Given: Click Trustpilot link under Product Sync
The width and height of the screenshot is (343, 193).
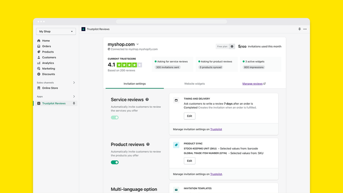Looking at the screenshot, I should click(x=216, y=174).
